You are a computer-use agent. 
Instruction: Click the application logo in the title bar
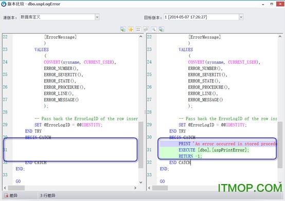4,4
